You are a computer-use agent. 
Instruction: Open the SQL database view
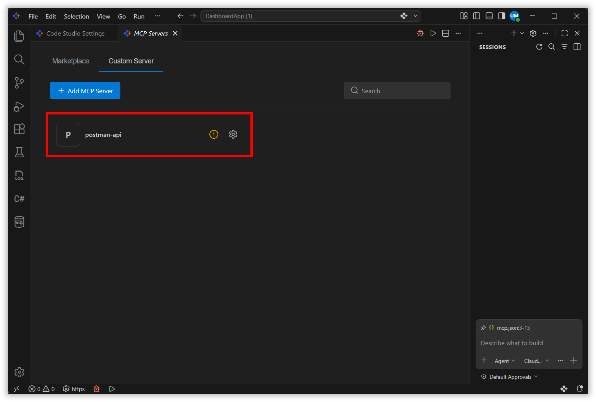19,222
